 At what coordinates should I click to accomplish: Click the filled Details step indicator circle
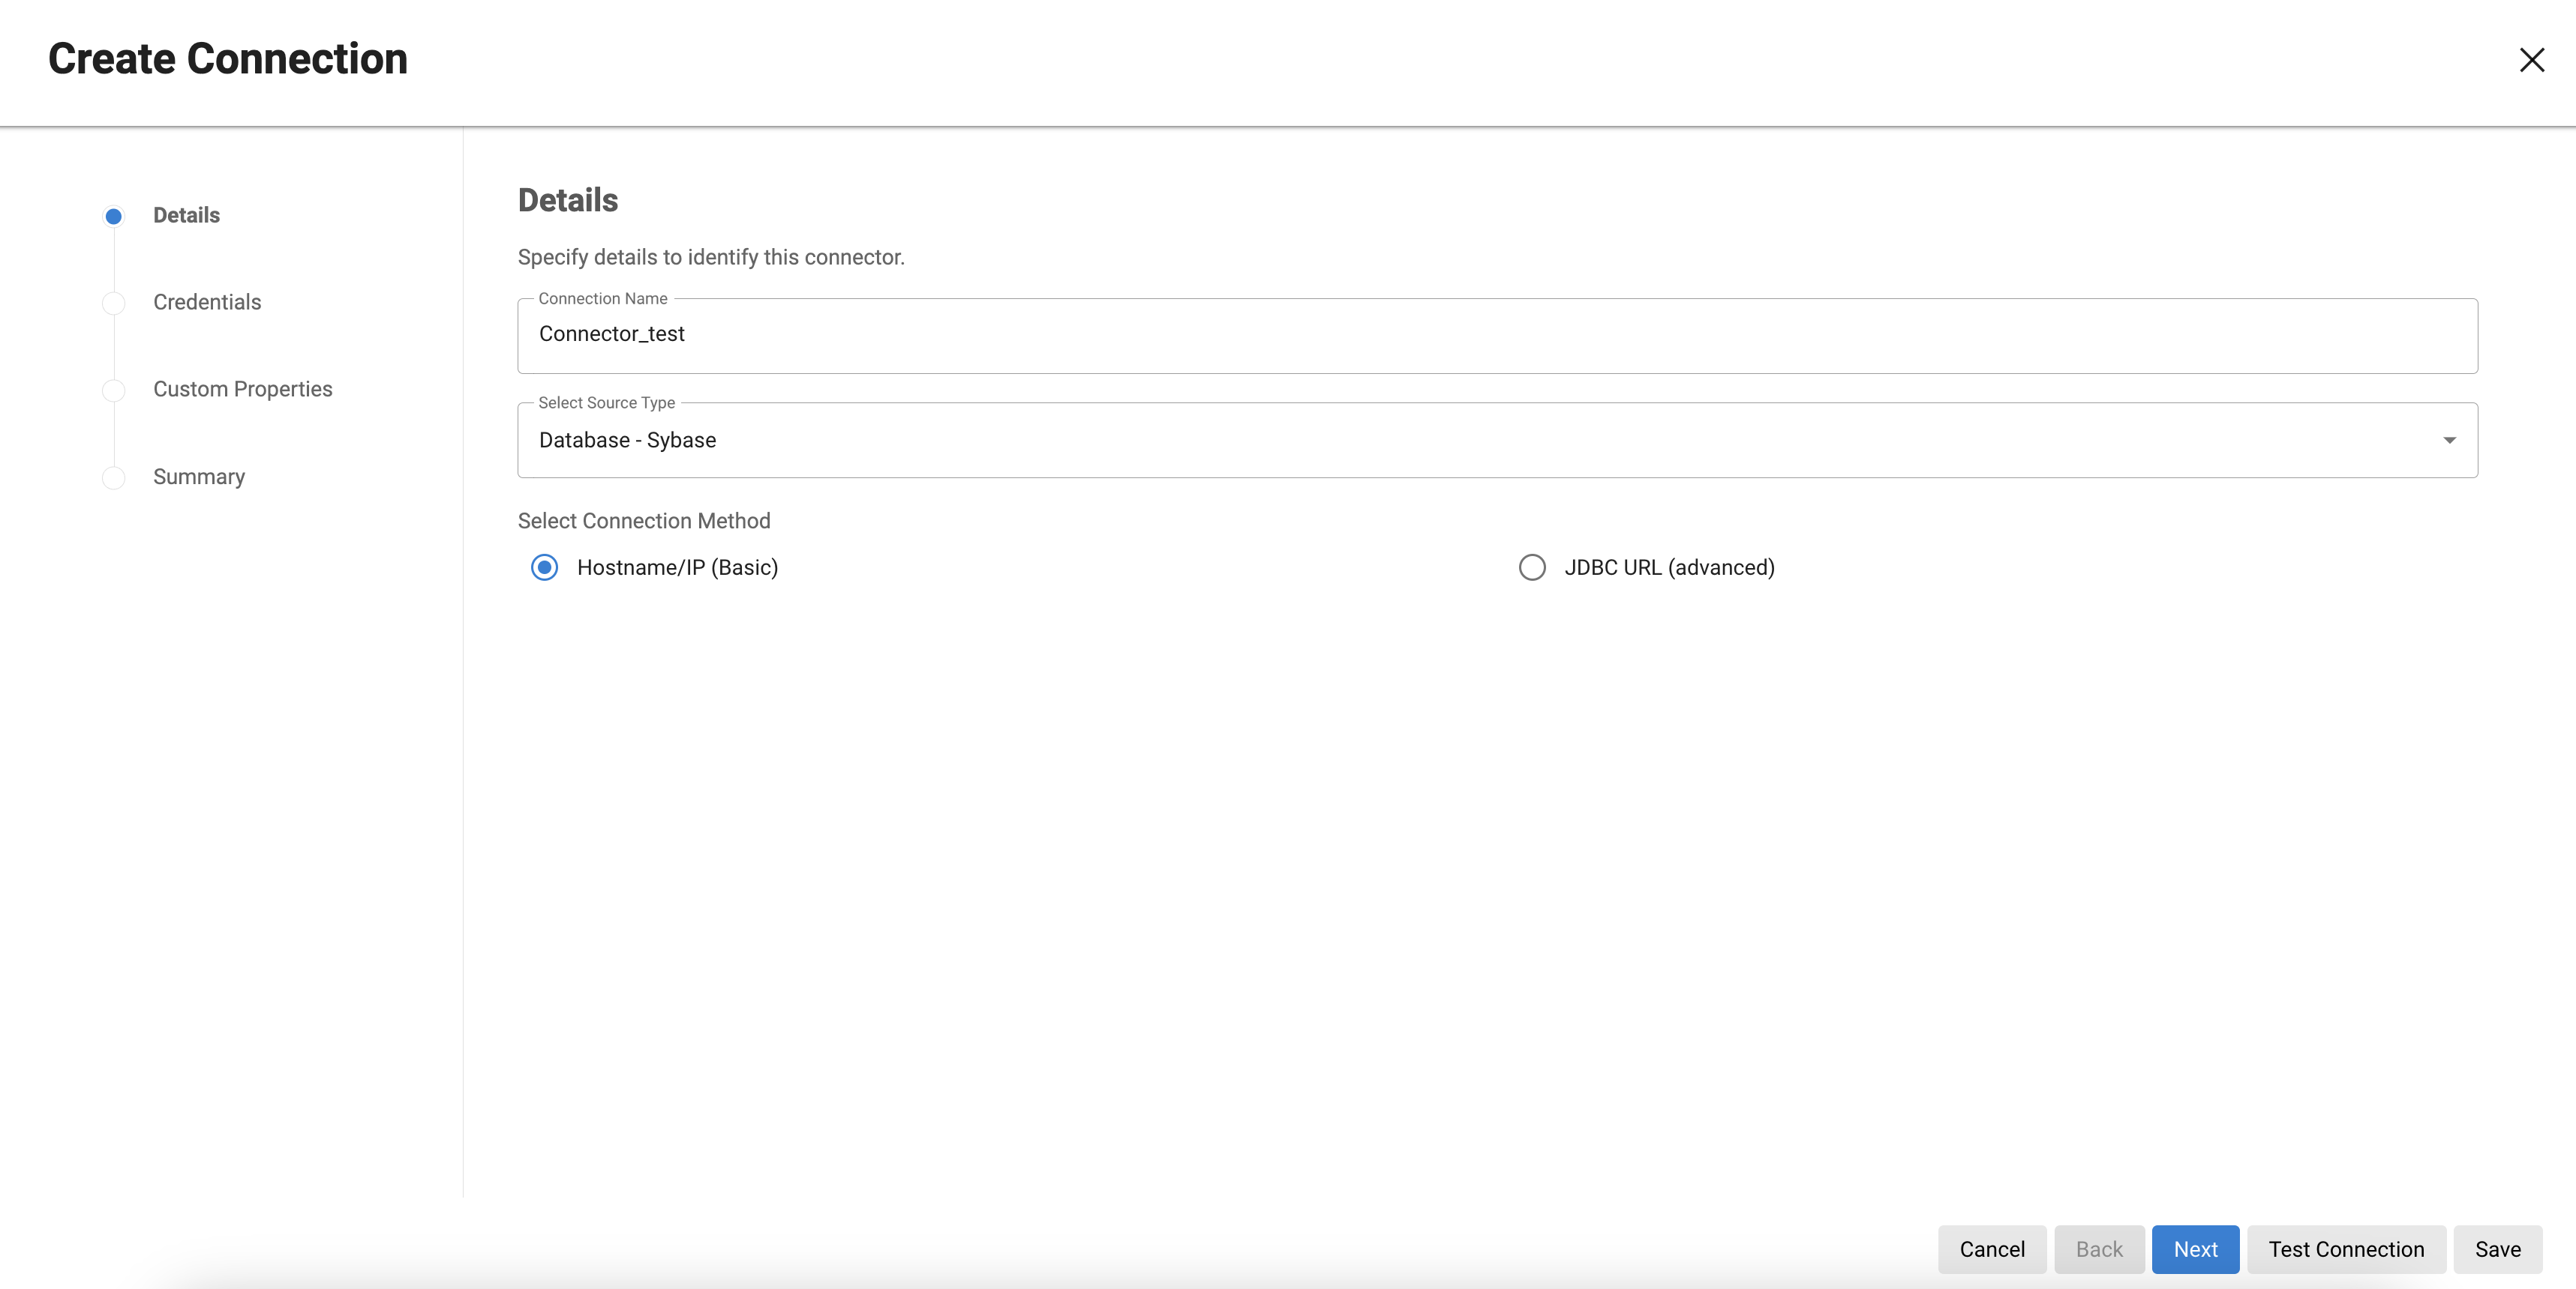(x=113, y=216)
